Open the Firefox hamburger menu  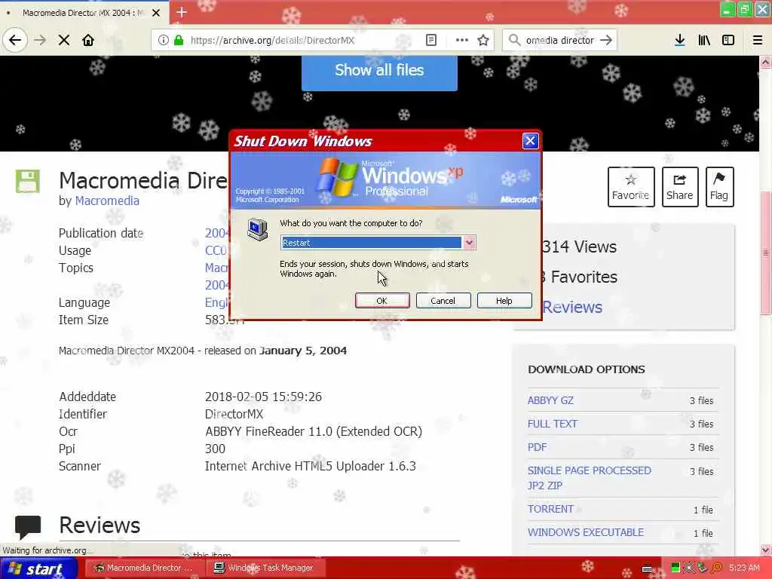coord(758,40)
